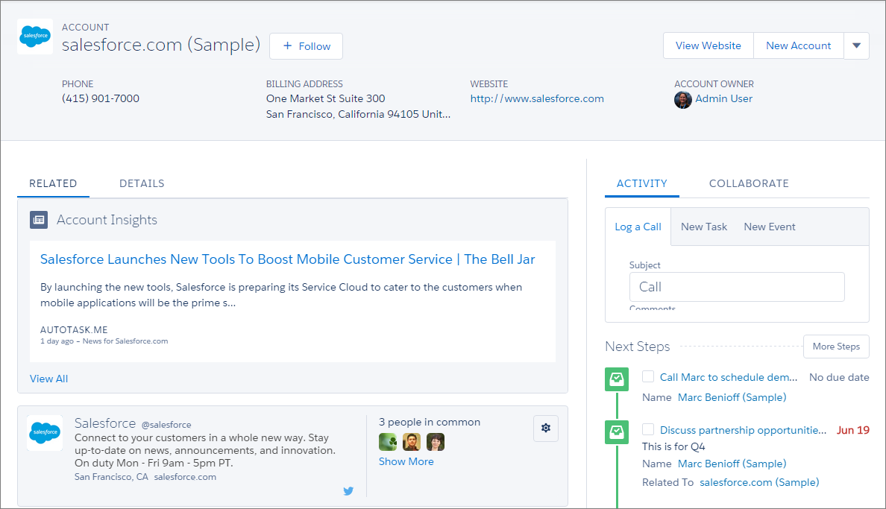Click the New Account button
The width and height of the screenshot is (886, 509).
[799, 45]
